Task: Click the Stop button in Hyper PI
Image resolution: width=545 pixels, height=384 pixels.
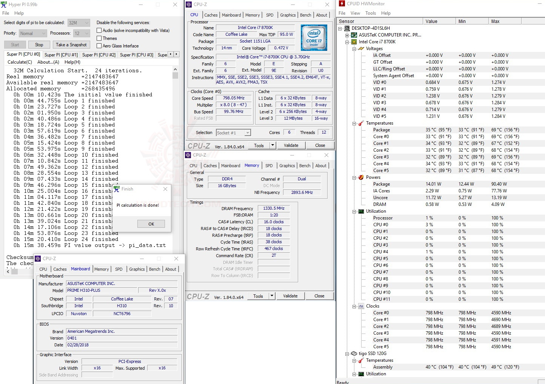Action: tap(39, 45)
